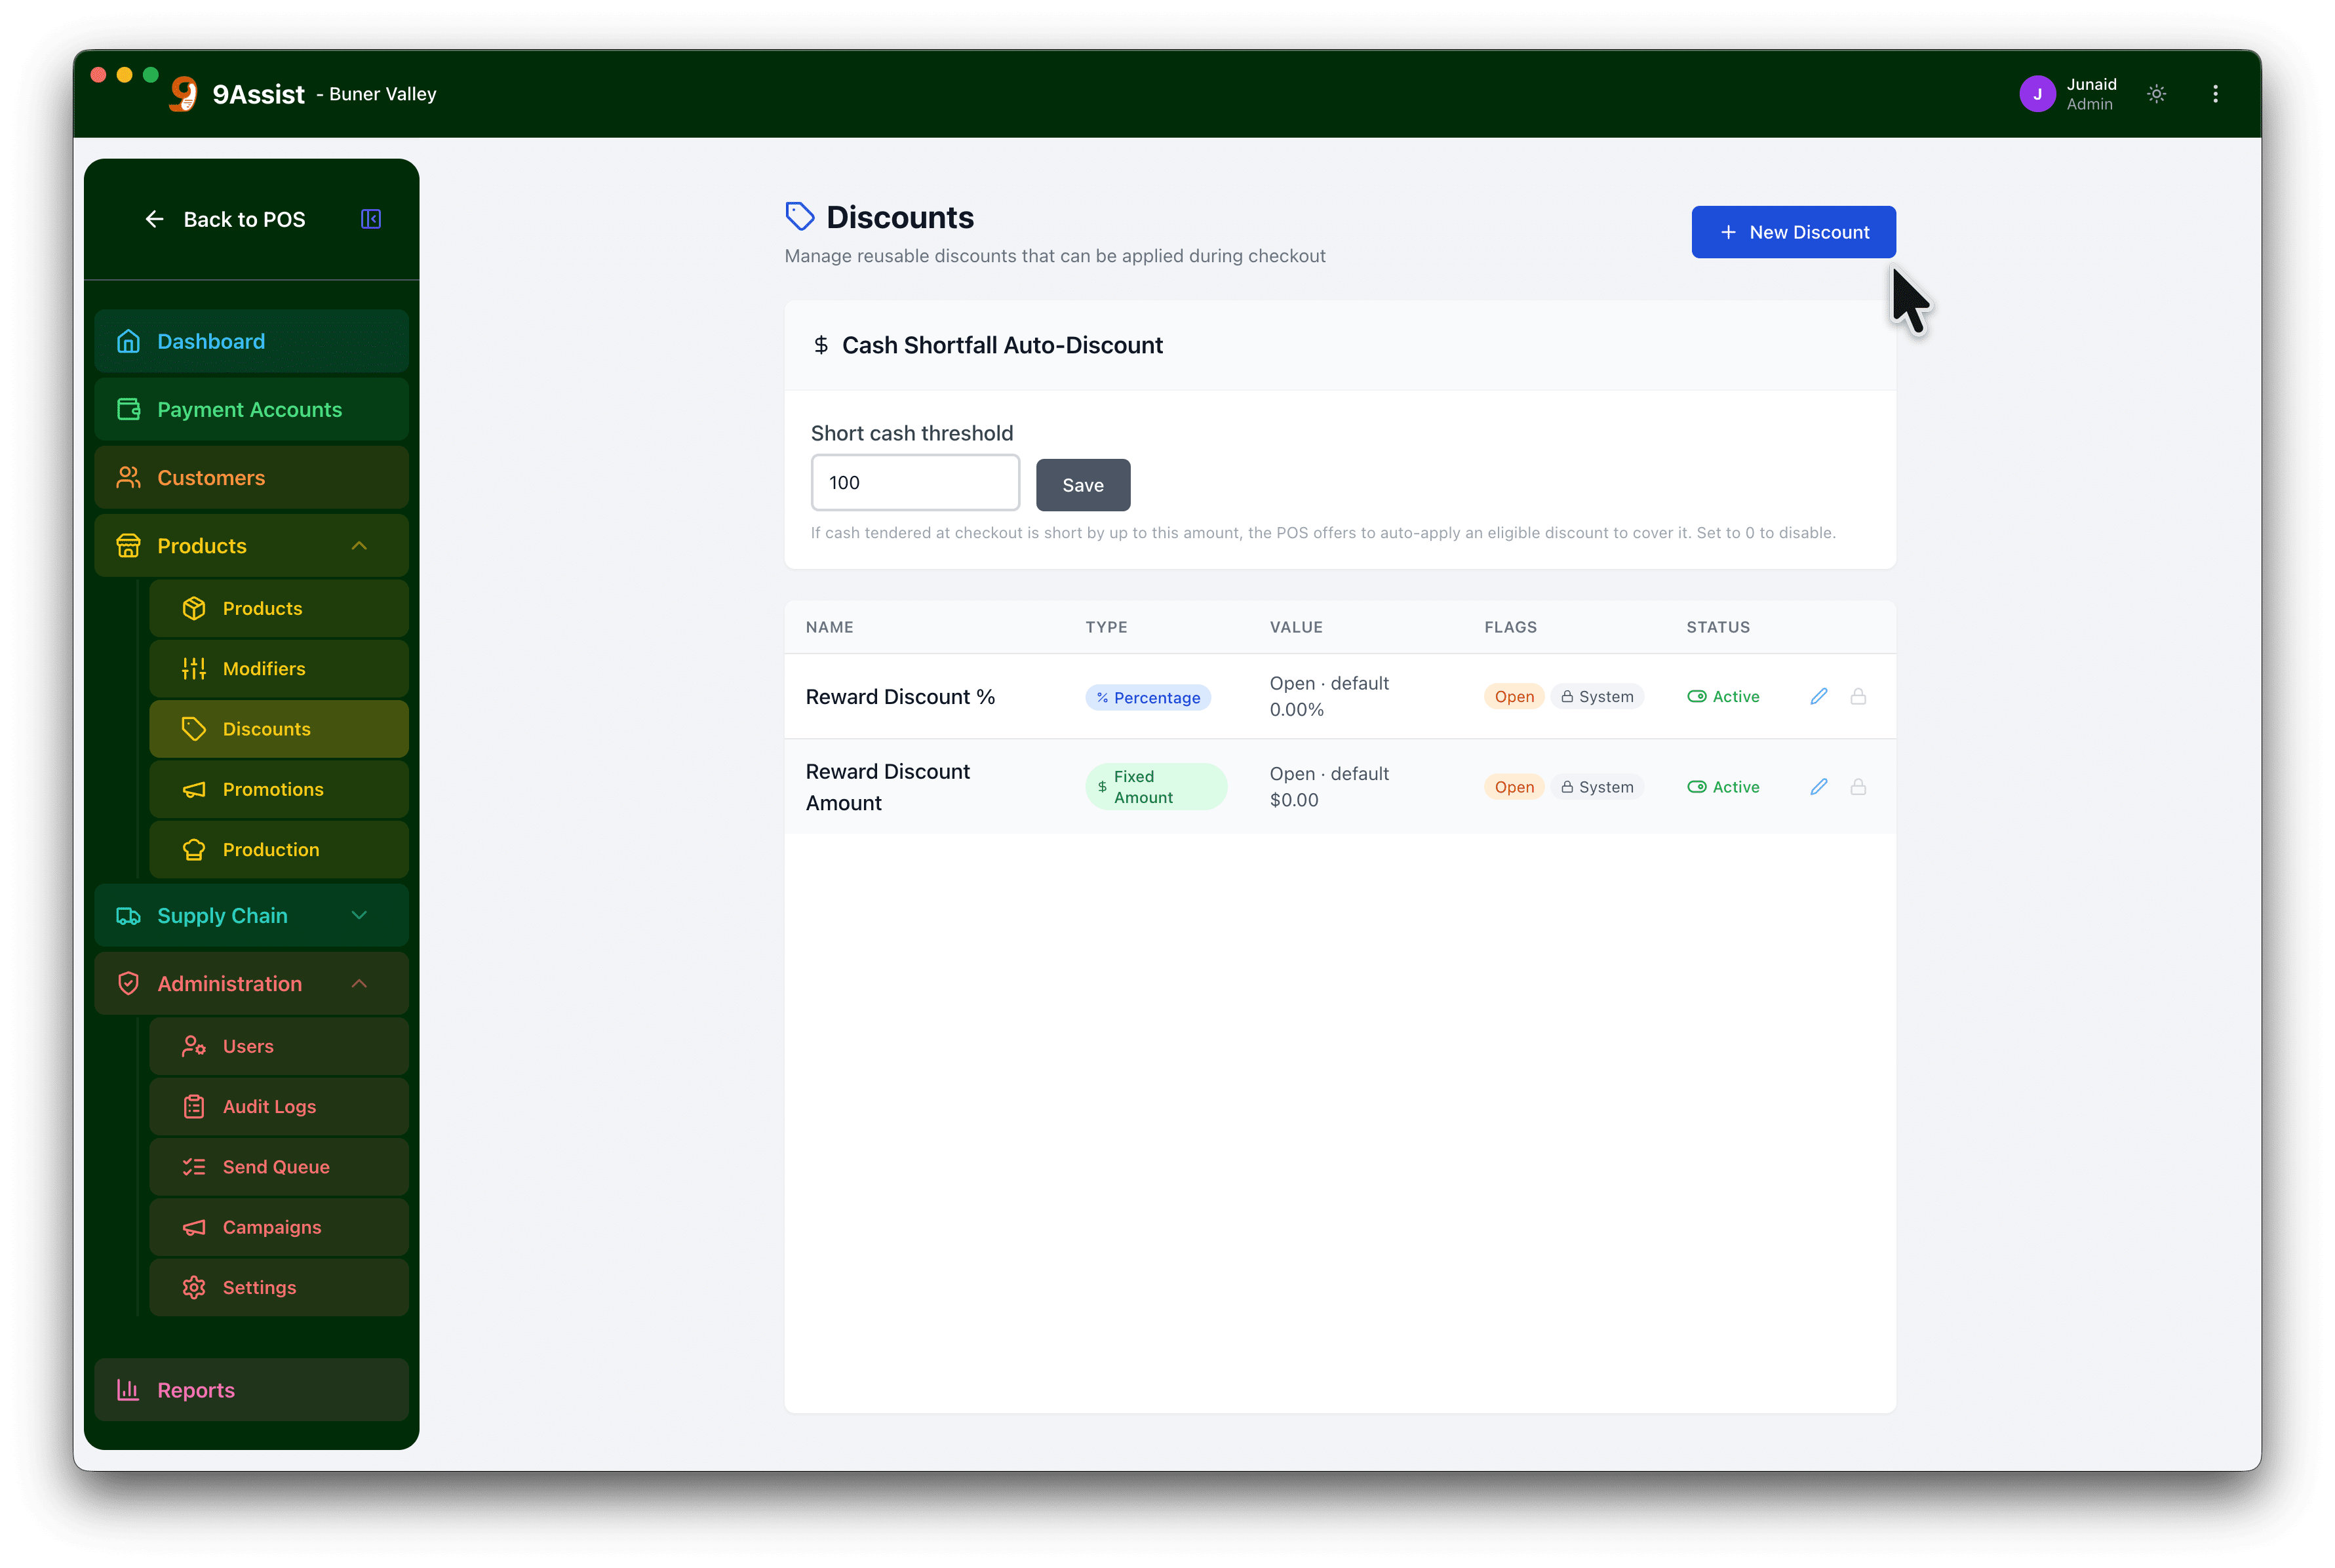This screenshot has height=1568, width=2335.
Task: Select the Reward Discount Amount name cell
Action: 887,787
